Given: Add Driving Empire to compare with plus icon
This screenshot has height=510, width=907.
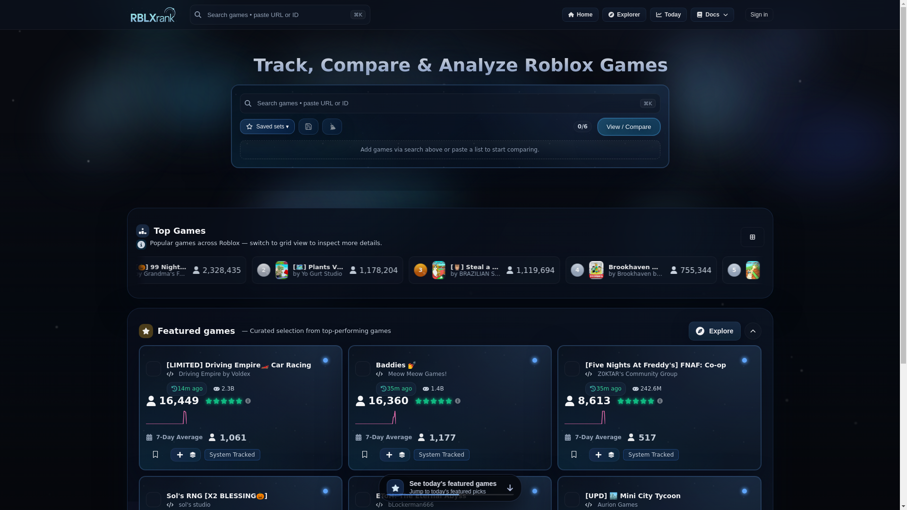Looking at the screenshot, I should [x=180, y=455].
